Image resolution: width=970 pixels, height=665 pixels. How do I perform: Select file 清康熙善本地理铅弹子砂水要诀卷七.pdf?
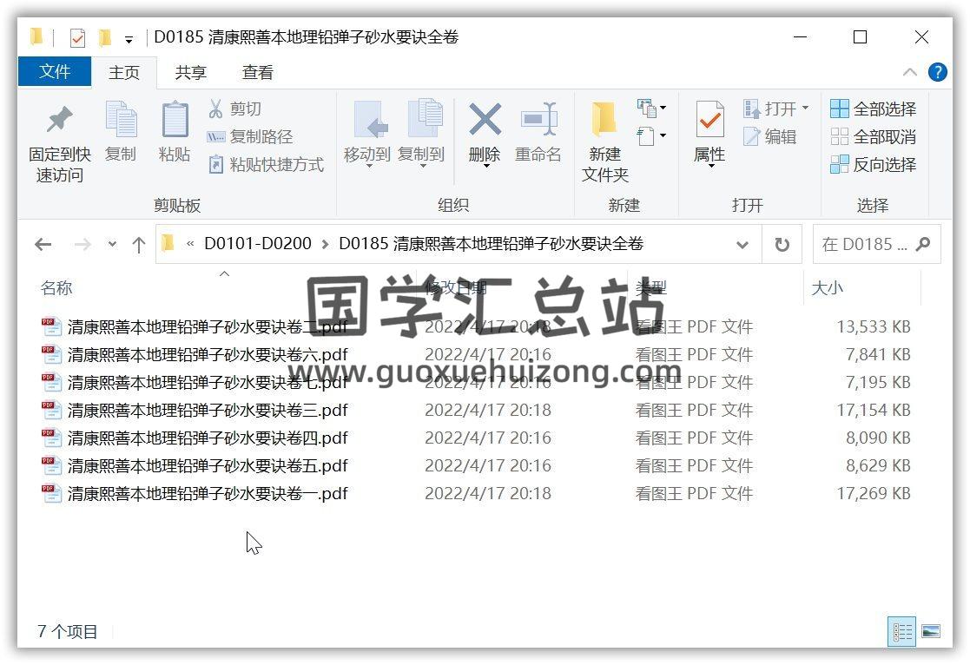click(x=208, y=382)
